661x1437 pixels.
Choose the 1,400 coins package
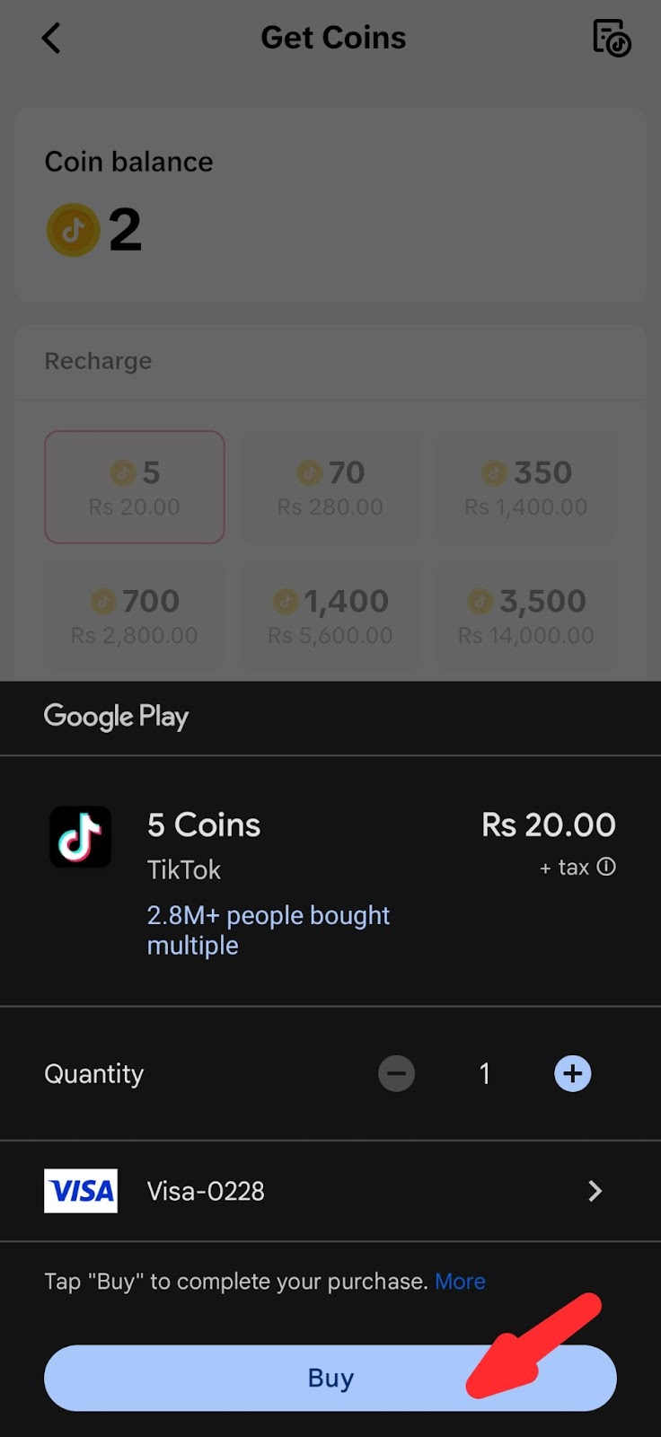[330, 616]
